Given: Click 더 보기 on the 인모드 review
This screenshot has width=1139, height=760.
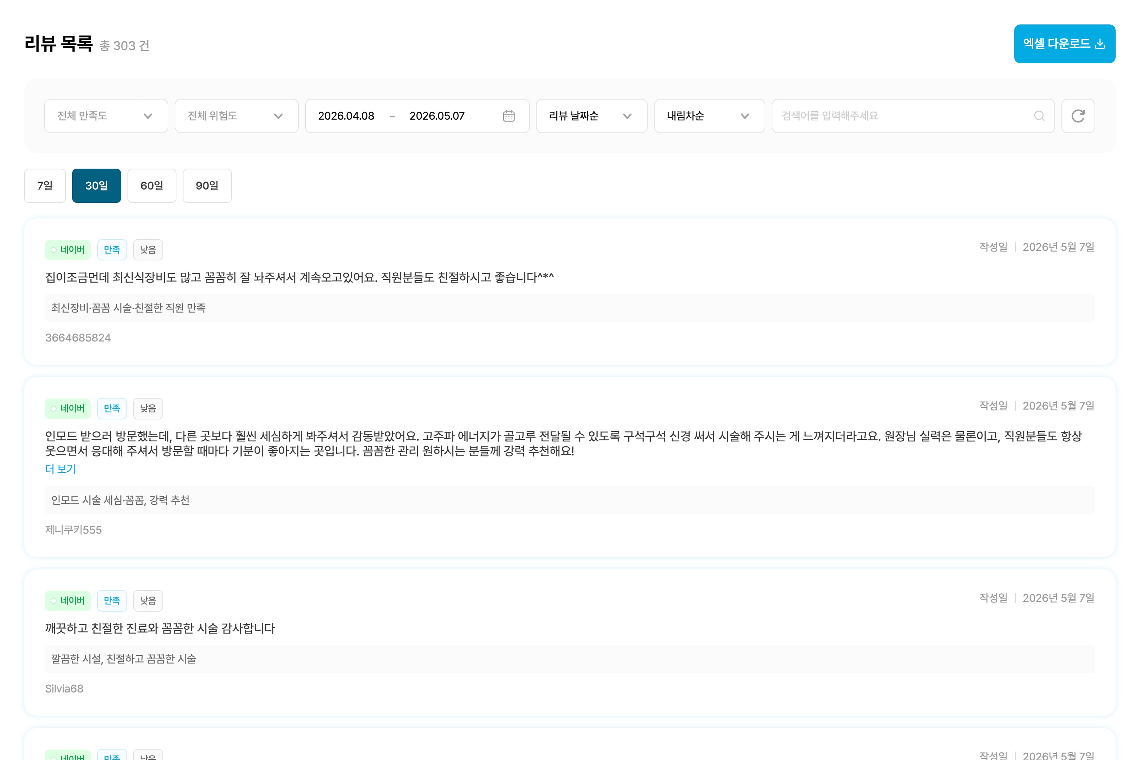Looking at the screenshot, I should coord(61,469).
